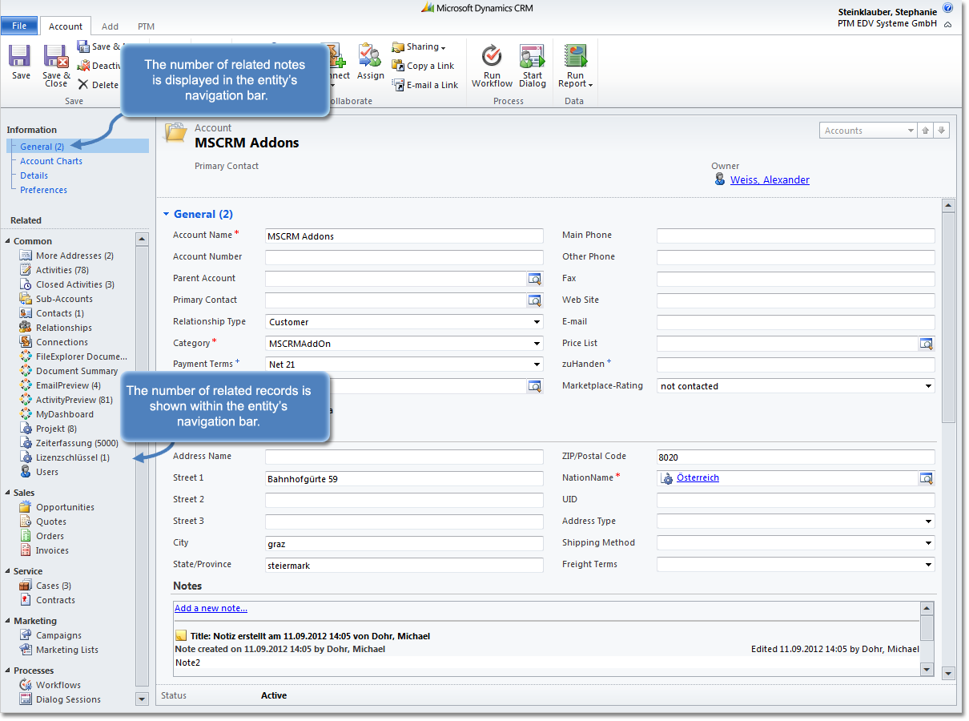
Task: Open the PTM tab
Action: click(x=146, y=26)
